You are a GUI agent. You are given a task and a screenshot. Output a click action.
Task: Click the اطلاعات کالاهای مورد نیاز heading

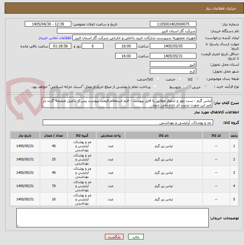(216, 112)
